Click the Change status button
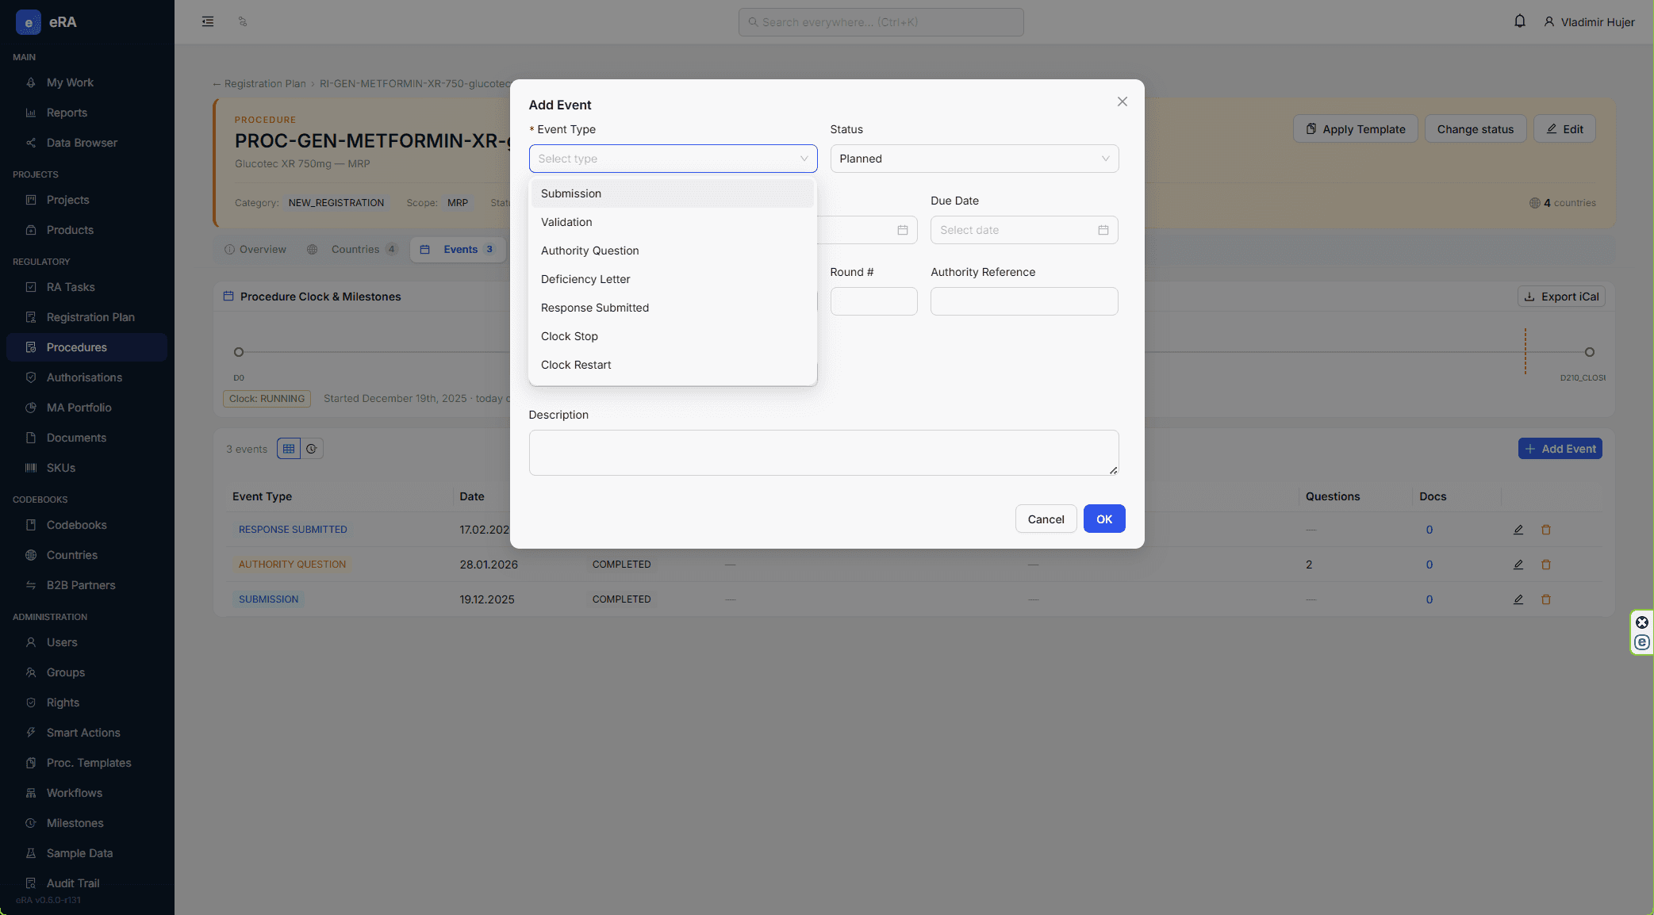The image size is (1654, 915). 1475,128
